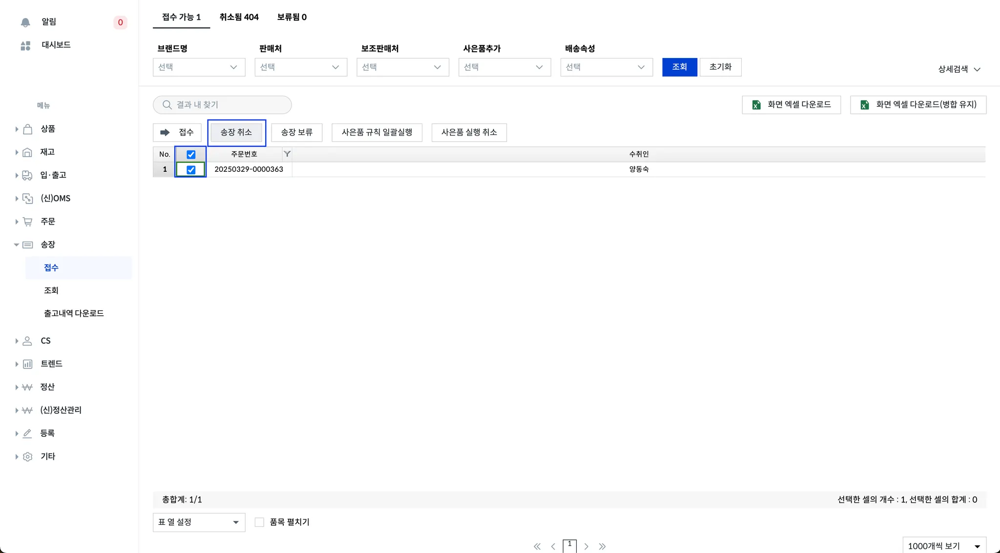Click the 알림 bell icon

click(x=25, y=22)
